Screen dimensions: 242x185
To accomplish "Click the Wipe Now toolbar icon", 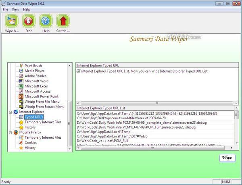I will 12,21.
